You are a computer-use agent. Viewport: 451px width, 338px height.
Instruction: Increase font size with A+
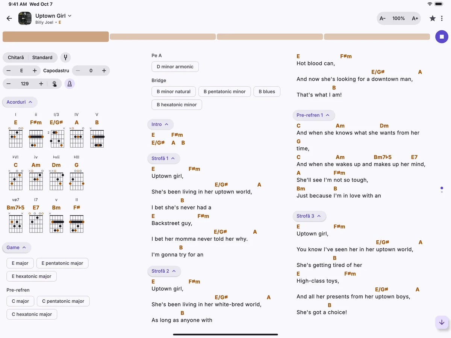pyautogui.click(x=415, y=18)
